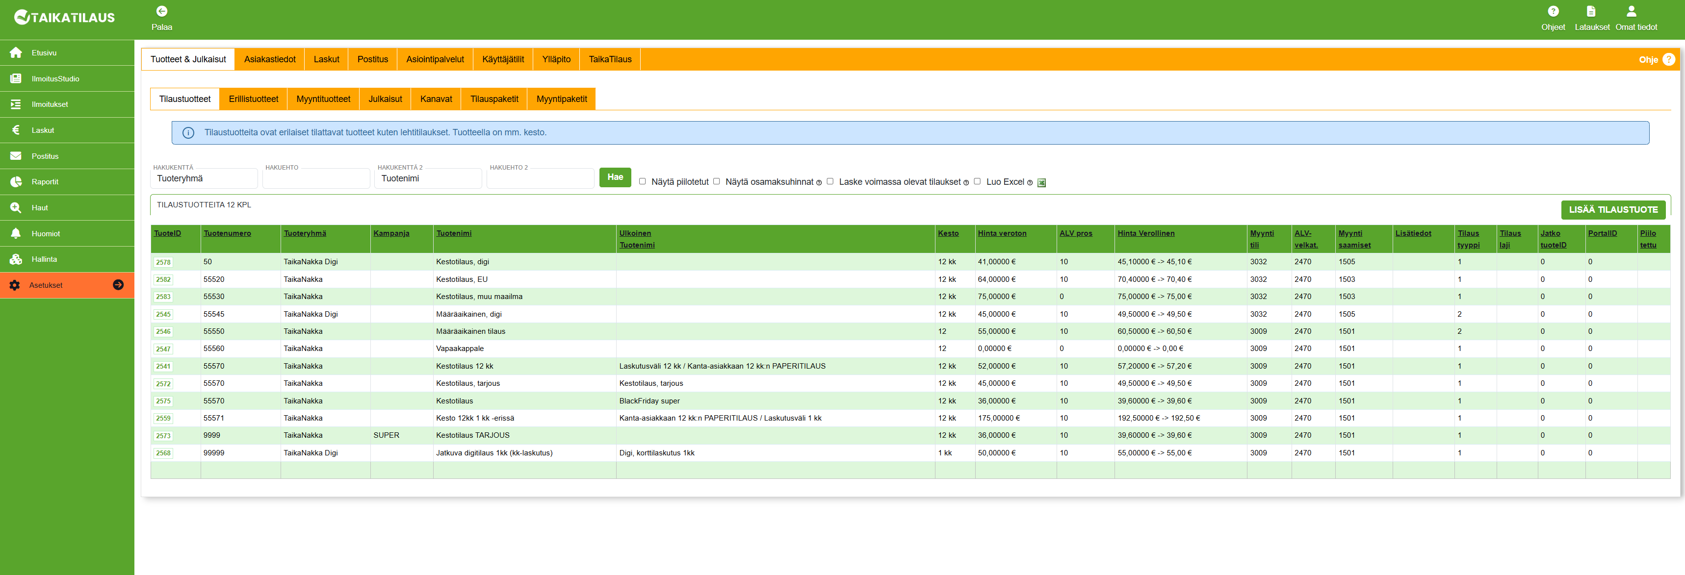Switch to the Asiakastiedot tab
1685x575 pixels.
[269, 59]
